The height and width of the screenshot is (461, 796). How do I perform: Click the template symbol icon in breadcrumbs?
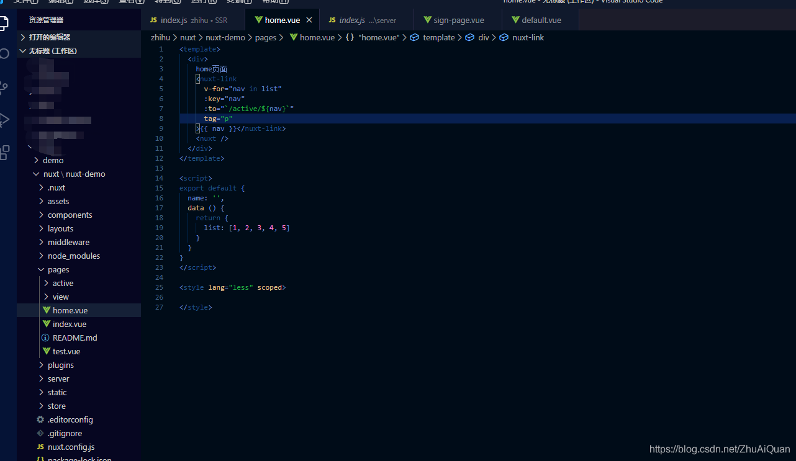click(x=415, y=37)
